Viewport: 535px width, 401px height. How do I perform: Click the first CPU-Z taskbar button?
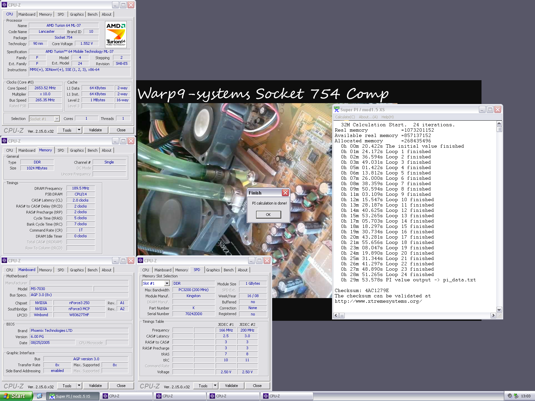click(126, 396)
